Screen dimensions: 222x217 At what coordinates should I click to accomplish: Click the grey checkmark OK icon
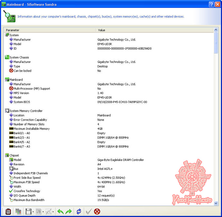click(x=89, y=211)
